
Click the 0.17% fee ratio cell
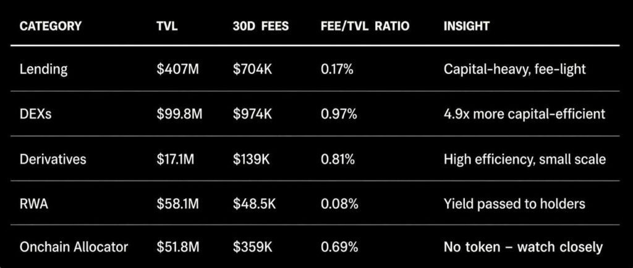tap(337, 69)
